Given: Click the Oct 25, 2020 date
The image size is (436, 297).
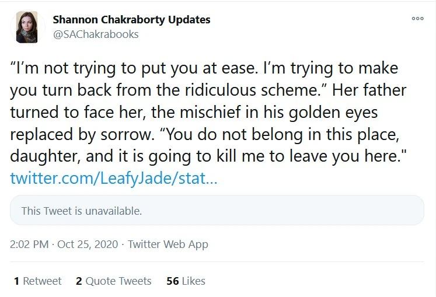Looking at the screenshot, I should pos(88,244).
